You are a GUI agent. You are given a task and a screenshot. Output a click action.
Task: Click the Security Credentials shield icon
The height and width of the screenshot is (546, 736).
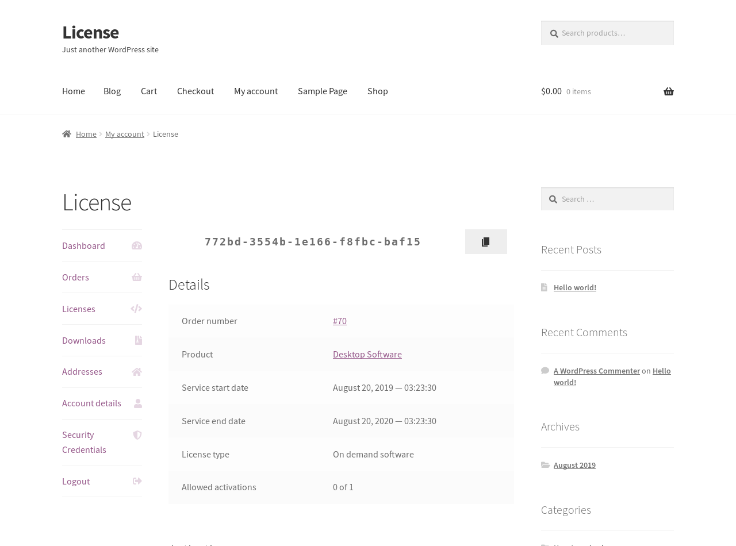[137, 435]
